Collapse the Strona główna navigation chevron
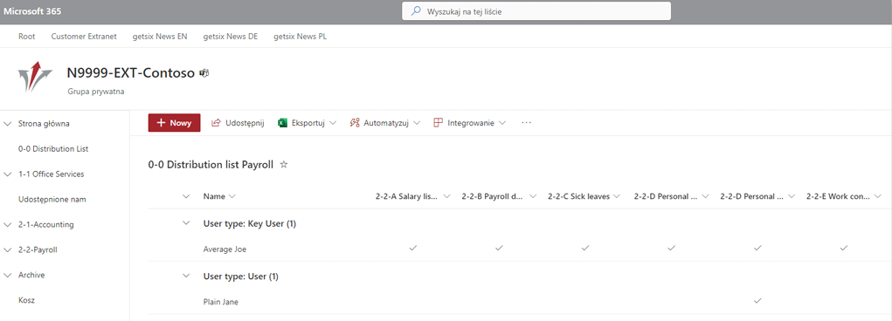The image size is (892, 321). pos(7,124)
